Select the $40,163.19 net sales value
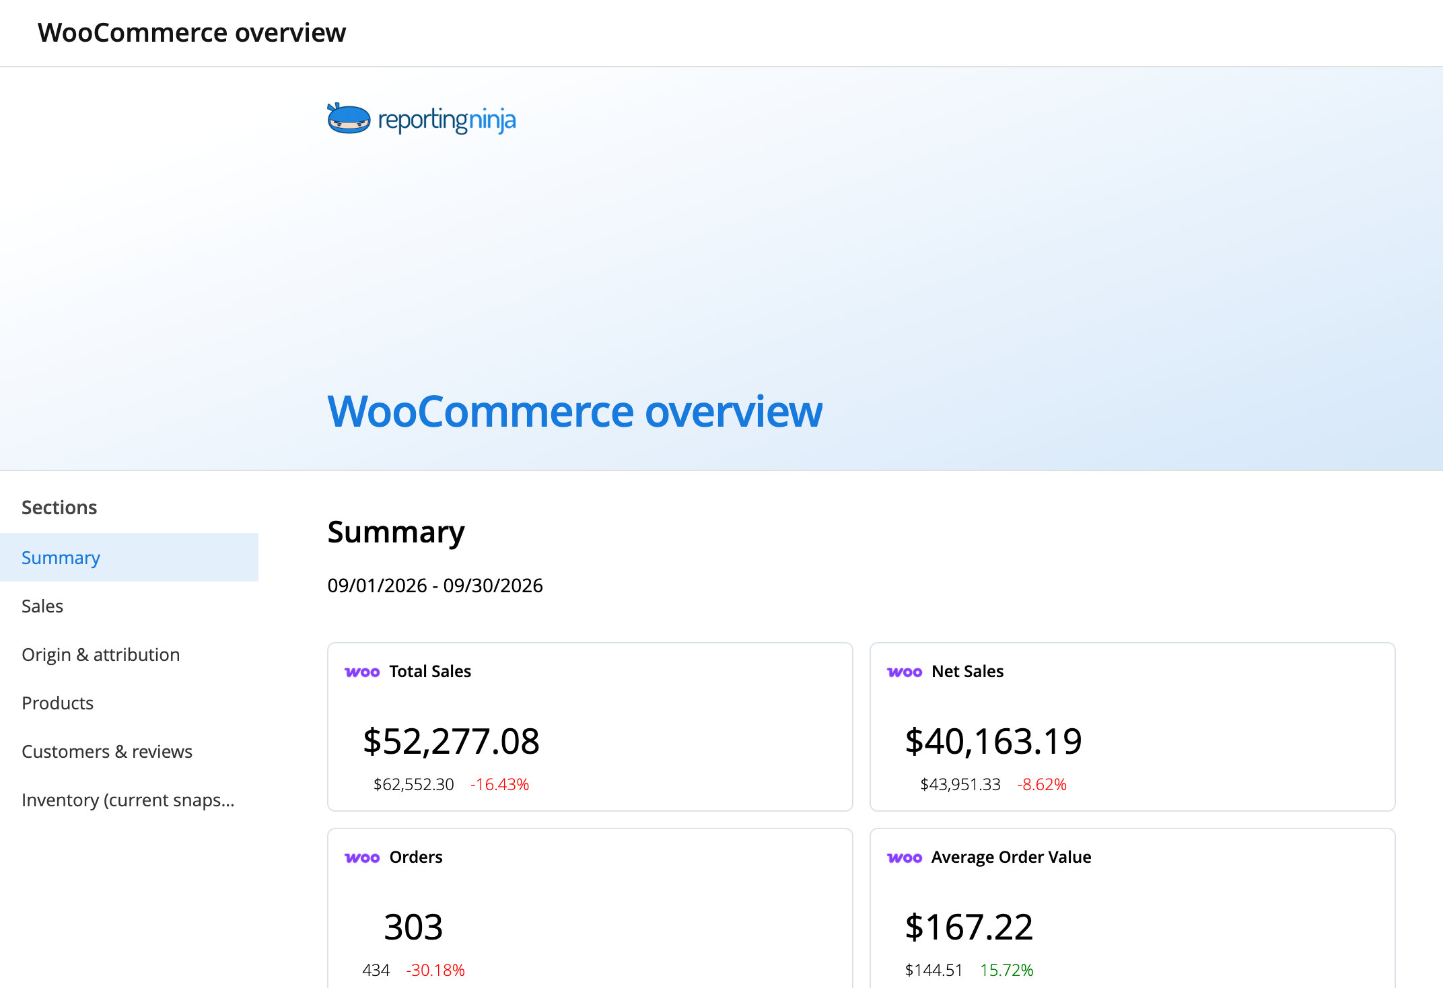Screen dimensions: 1443x988 [x=993, y=741]
